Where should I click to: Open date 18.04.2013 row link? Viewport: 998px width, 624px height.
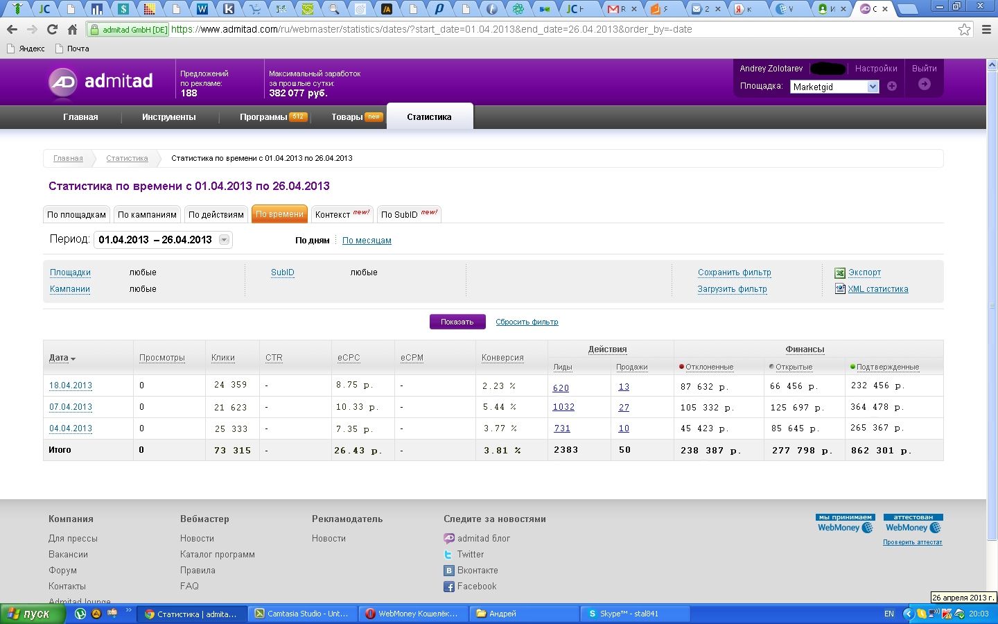[71, 385]
